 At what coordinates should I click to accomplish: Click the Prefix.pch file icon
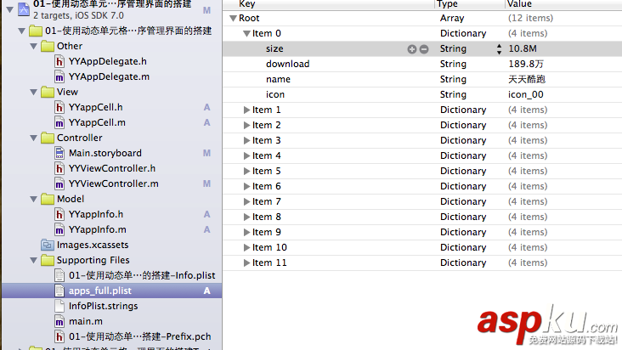pyautogui.click(x=59, y=336)
